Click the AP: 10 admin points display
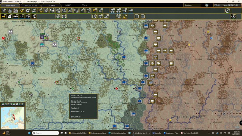The height and width of the screenshot is (136, 242). coord(218,5)
